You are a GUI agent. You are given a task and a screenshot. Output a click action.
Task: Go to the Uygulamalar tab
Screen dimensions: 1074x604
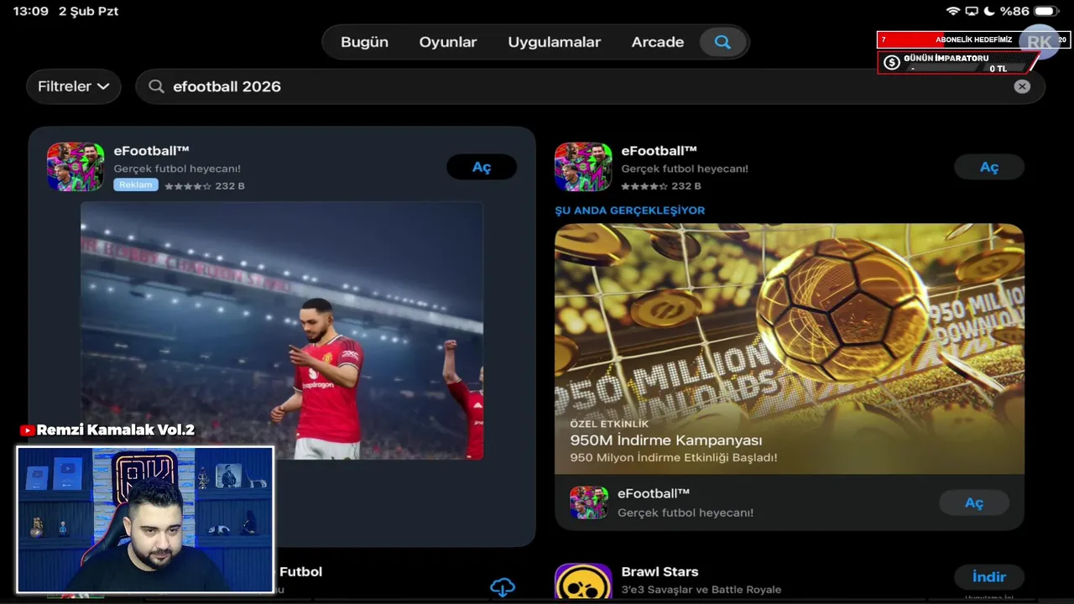[554, 42]
